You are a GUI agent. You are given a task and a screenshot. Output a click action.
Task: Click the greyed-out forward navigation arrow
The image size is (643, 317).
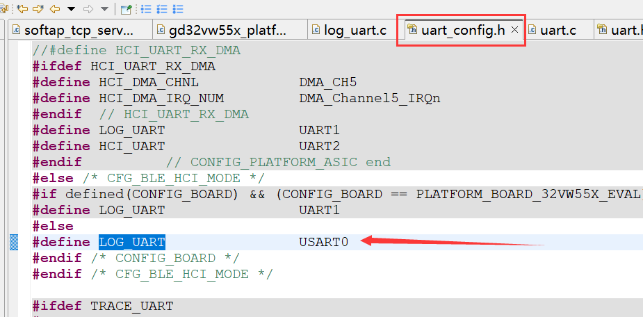coord(88,9)
